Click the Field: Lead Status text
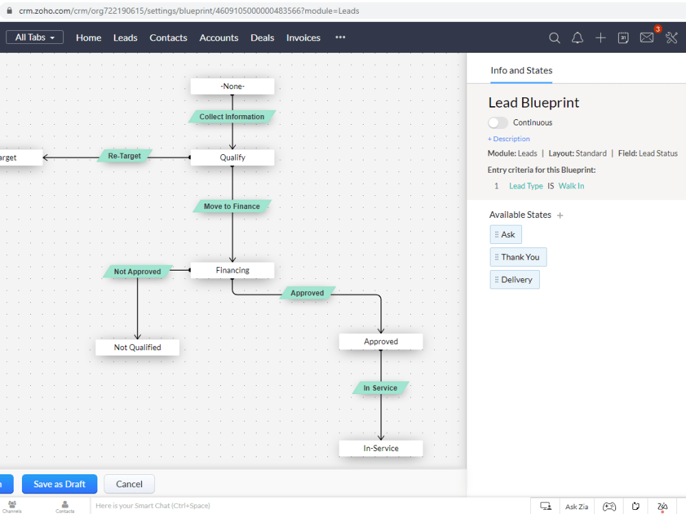The height and width of the screenshot is (514, 686). pos(648,154)
